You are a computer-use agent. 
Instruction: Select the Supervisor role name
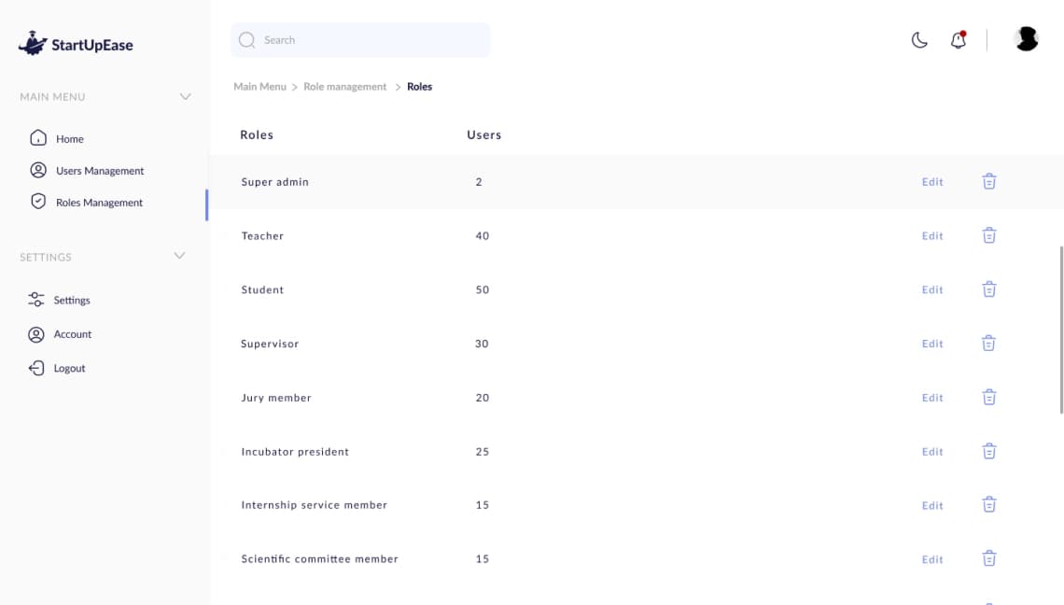point(270,344)
